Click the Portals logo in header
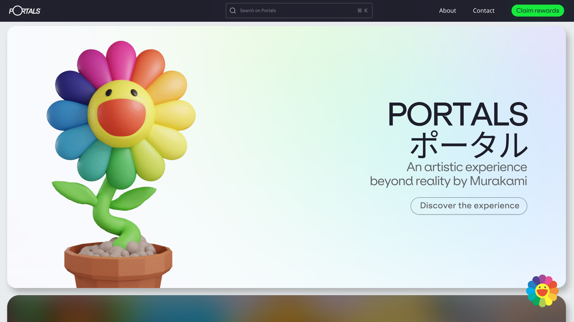Image resolution: width=574 pixels, height=322 pixels. pyautogui.click(x=25, y=11)
